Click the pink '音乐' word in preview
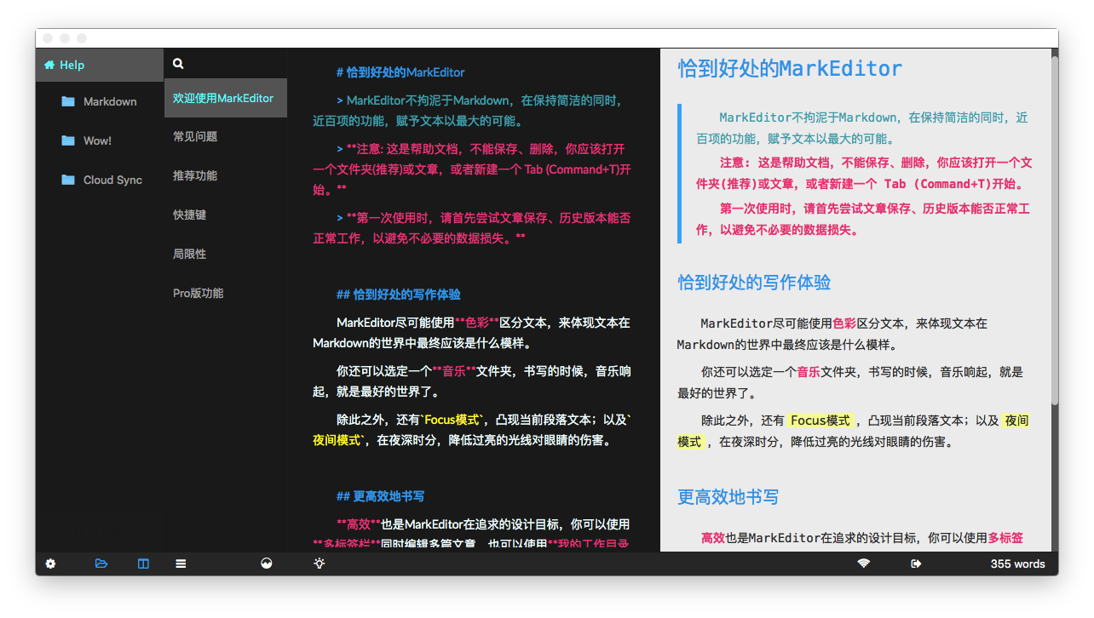Image resolution: width=1094 pixels, height=618 pixels. pyautogui.click(x=809, y=372)
